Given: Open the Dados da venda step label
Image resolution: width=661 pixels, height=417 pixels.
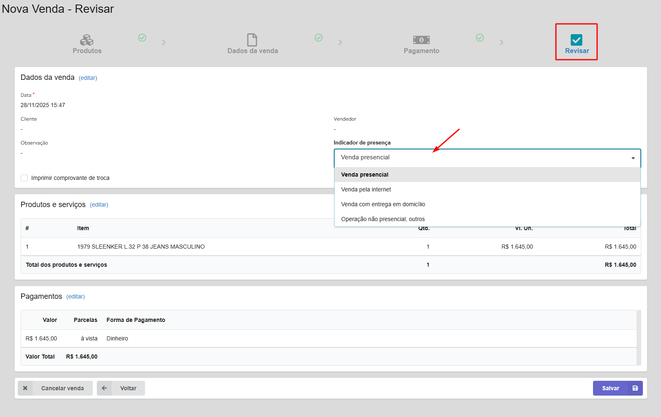Looking at the screenshot, I should point(252,51).
